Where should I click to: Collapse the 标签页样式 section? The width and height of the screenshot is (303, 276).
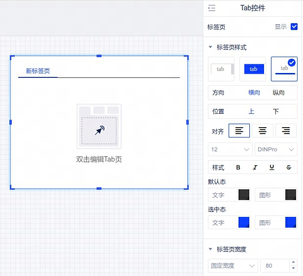coord(211,48)
